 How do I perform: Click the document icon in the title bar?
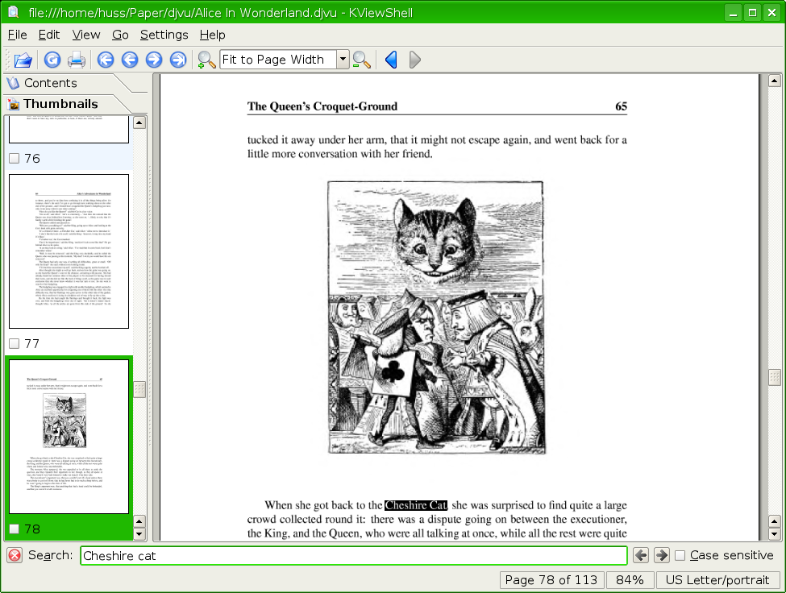pyautogui.click(x=14, y=11)
